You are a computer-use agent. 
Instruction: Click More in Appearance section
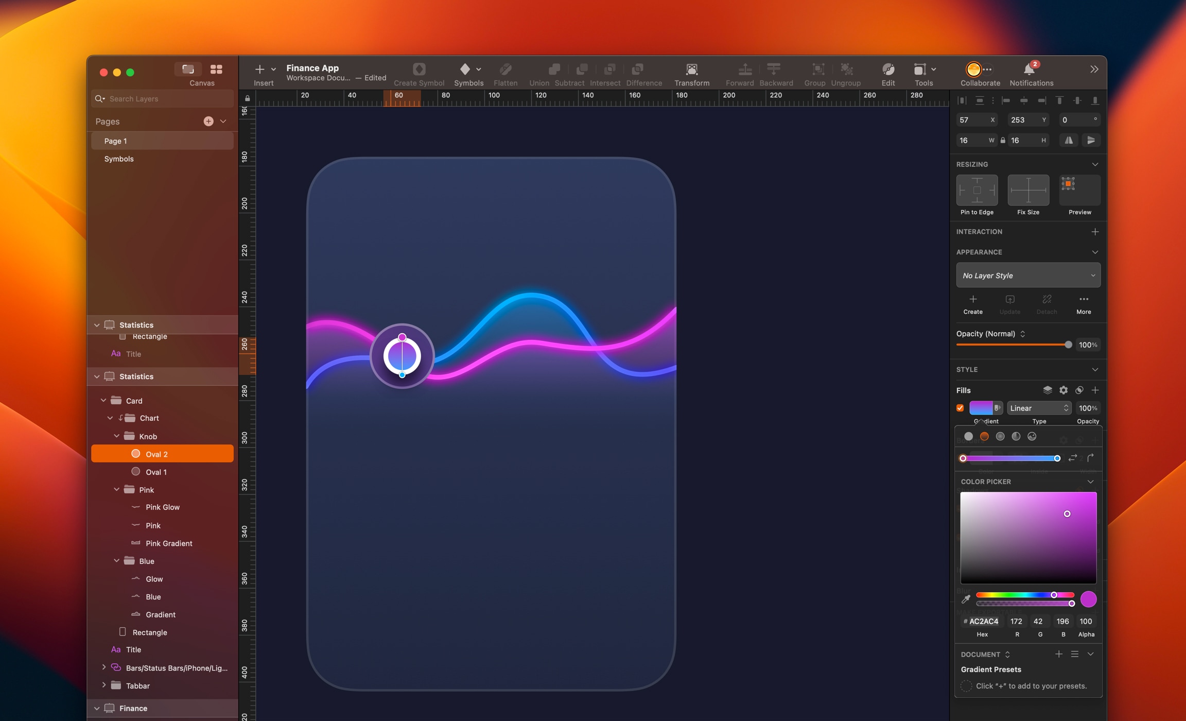[x=1083, y=304]
